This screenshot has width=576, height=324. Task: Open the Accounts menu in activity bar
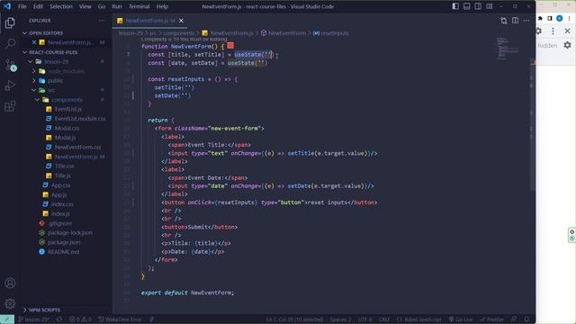(x=10, y=283)
